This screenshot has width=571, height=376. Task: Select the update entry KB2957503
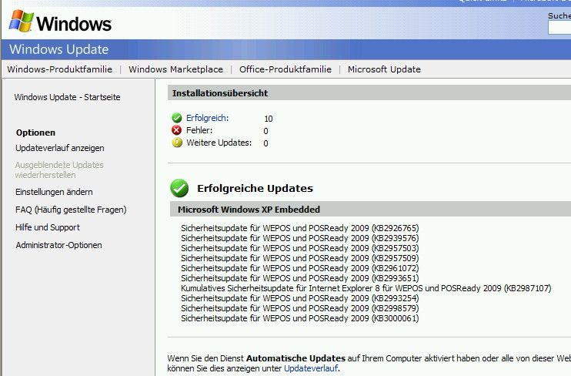pyautogui.click(x=299, y=248)
